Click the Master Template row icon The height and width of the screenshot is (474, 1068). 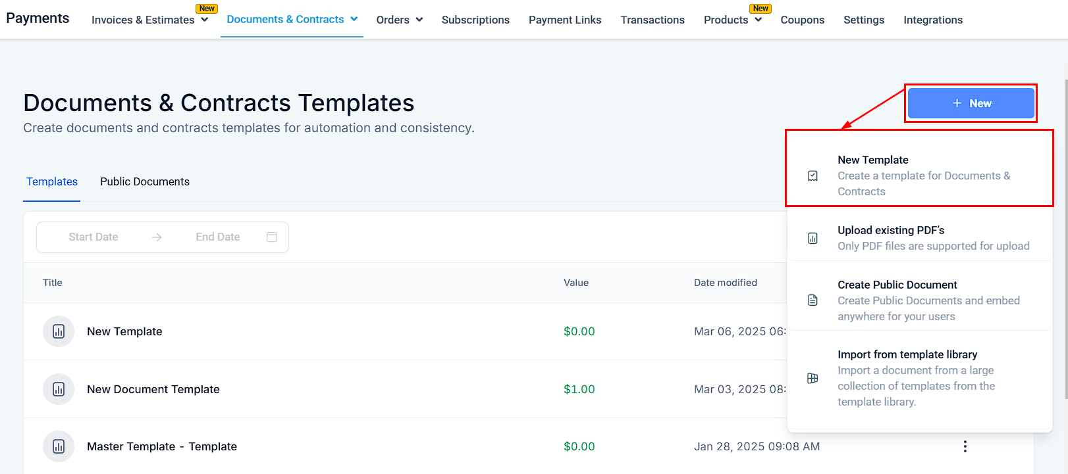59,446
